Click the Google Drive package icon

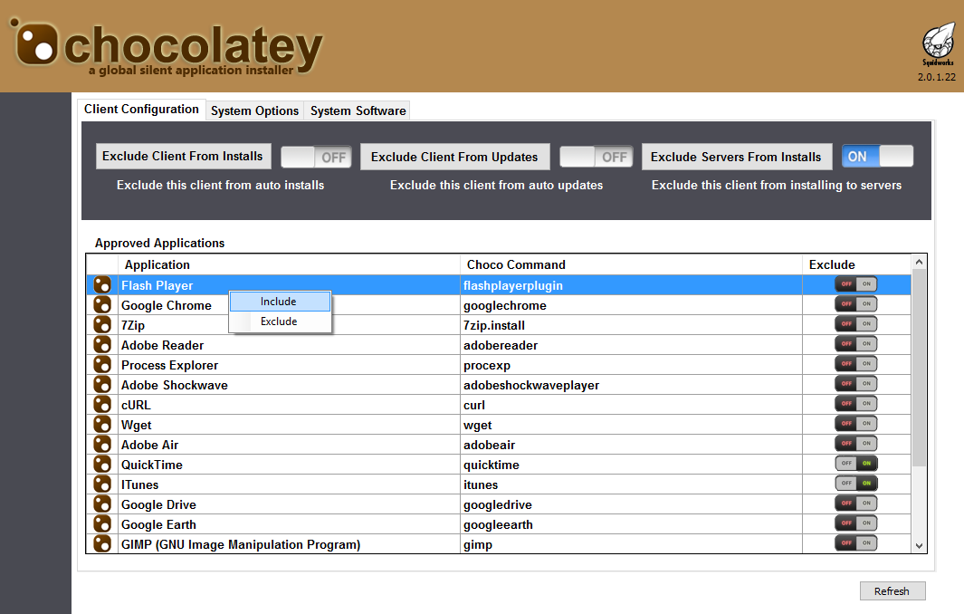click(102, 504)
